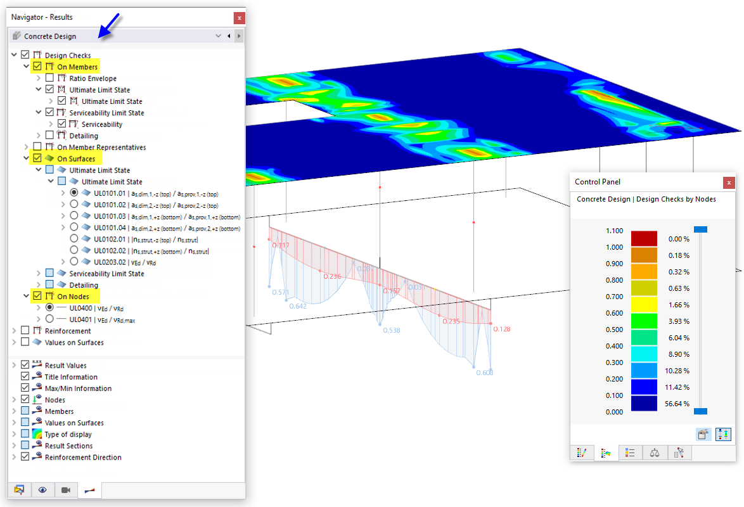Select the Result Sections tree item

click(68, 446)
